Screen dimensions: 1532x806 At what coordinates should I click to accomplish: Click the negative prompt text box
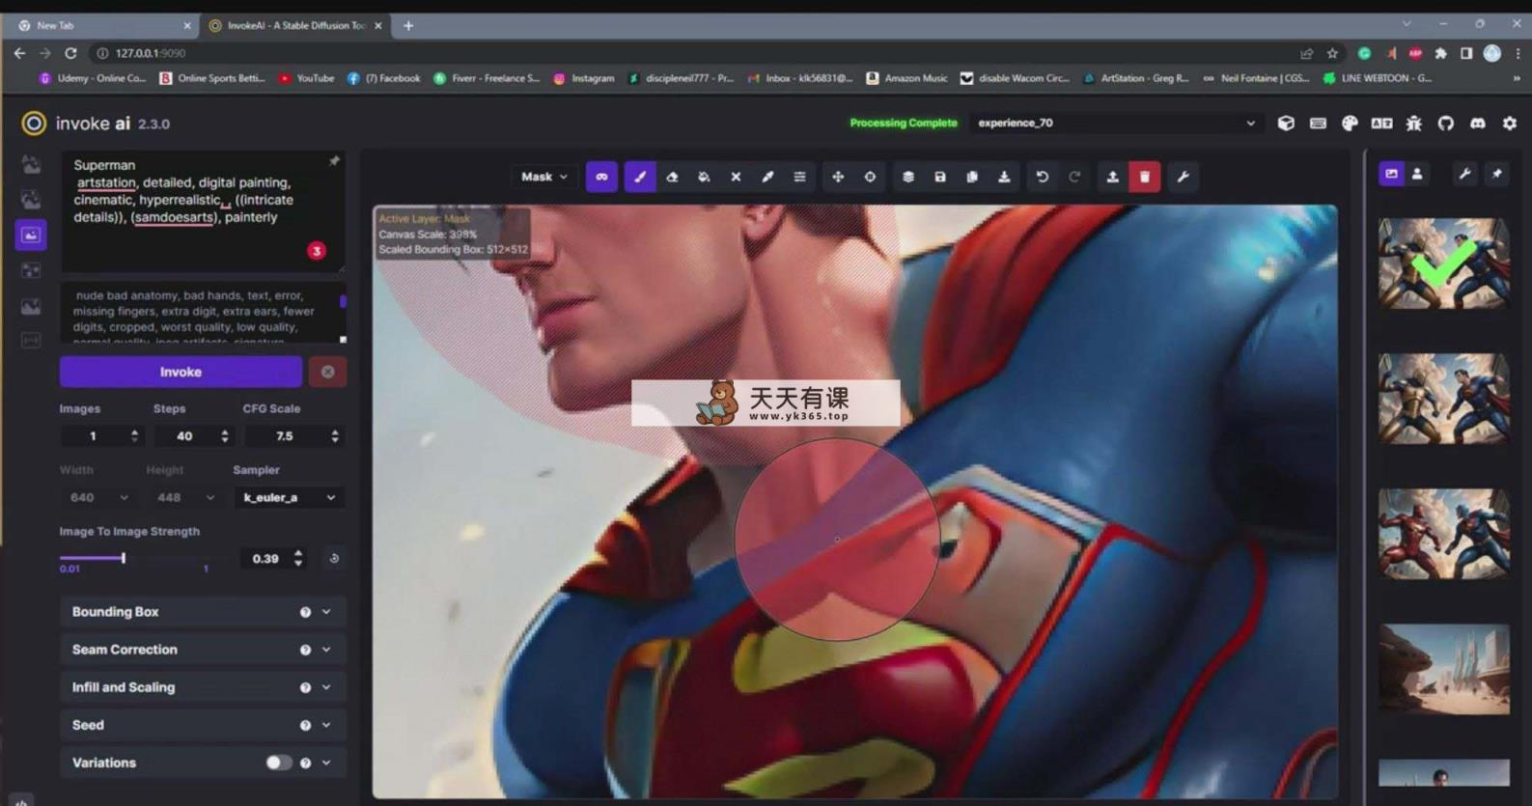(x=202, y=313)
